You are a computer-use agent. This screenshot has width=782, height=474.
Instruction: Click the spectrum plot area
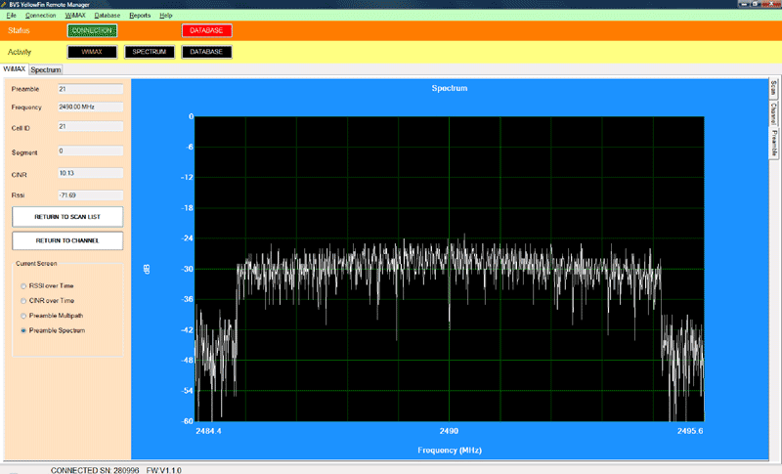click(450, 269)
